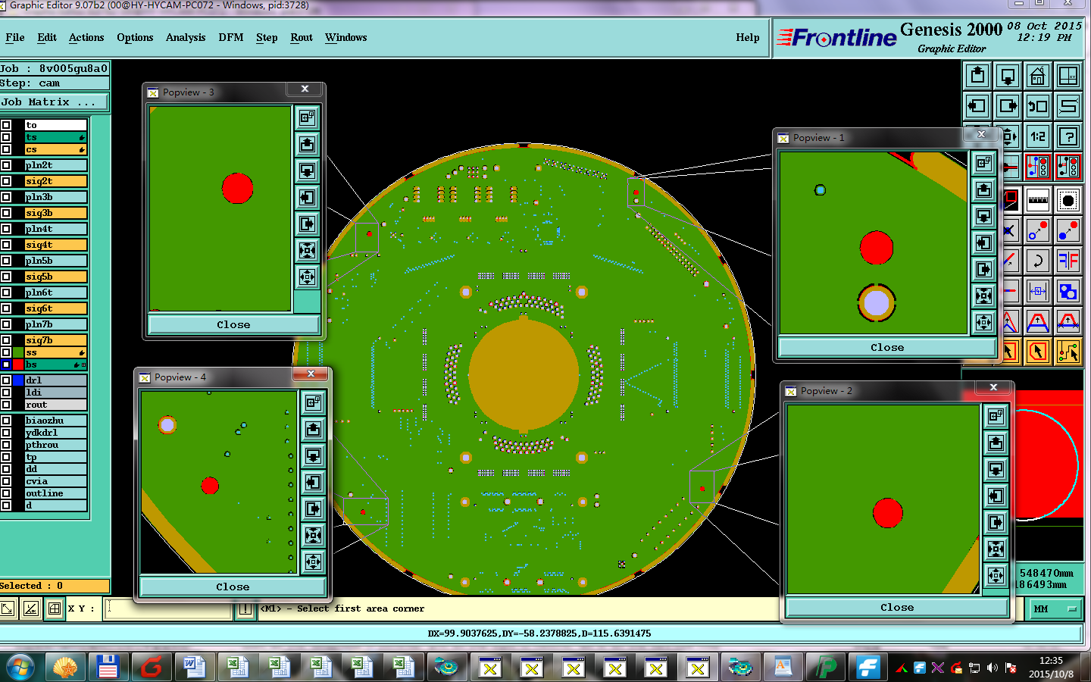This screenshot has height=682, width=1091.
Task: Click the blue color swatch of layer drl
Action: click(18, 380)
